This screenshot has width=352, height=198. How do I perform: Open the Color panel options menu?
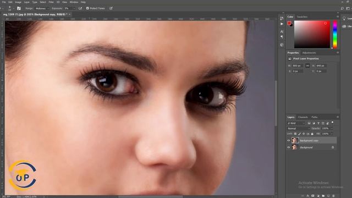point(337,17)
